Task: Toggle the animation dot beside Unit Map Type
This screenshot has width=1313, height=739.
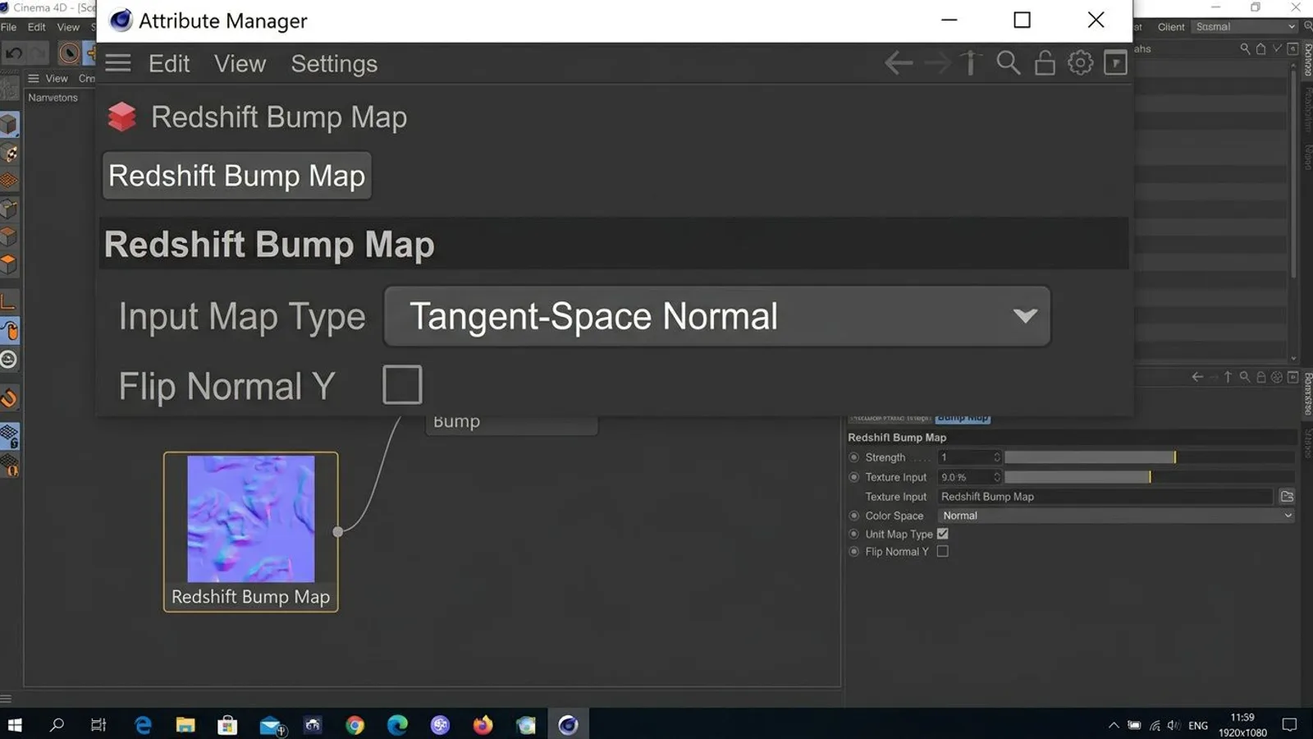Action: (853, 534)
